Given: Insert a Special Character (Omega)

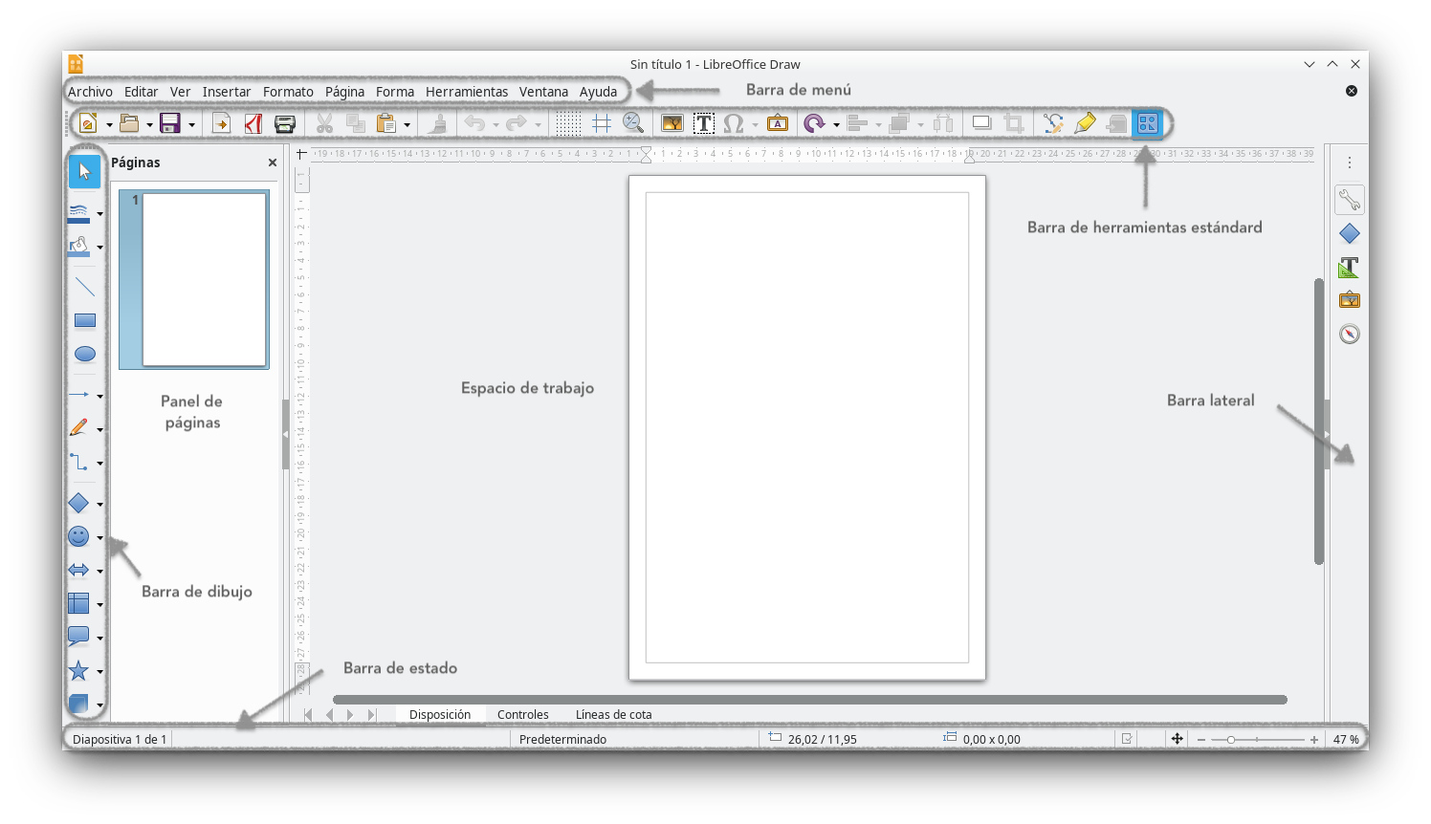Looking at the screenshot, I should pyautogui.click(x=734, y=123).
